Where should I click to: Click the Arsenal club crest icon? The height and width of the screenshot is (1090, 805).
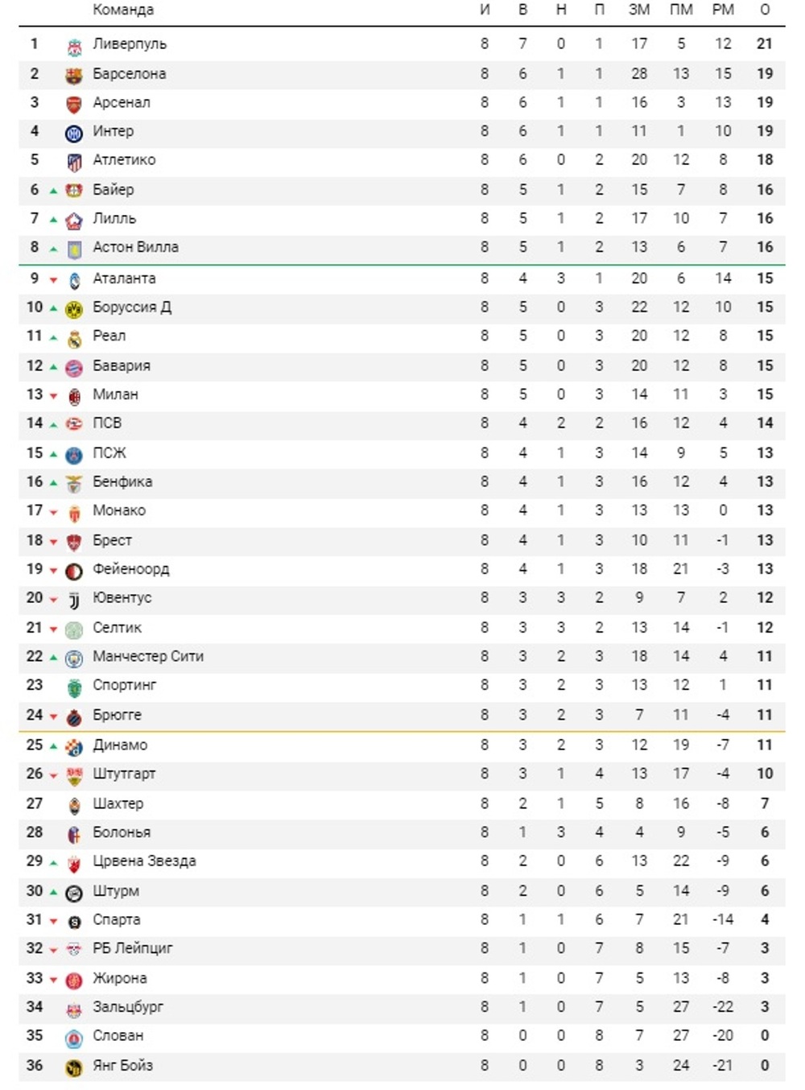[74, 105]
